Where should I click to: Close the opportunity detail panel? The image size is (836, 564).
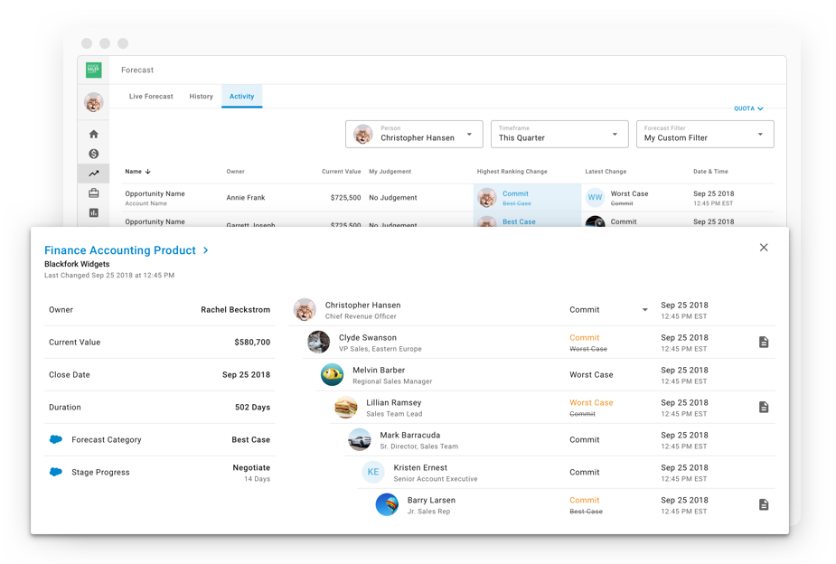pos(764,248)
